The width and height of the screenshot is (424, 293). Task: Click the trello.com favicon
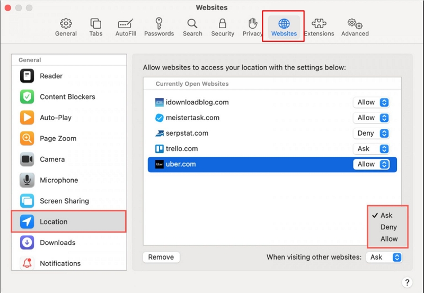160,149
